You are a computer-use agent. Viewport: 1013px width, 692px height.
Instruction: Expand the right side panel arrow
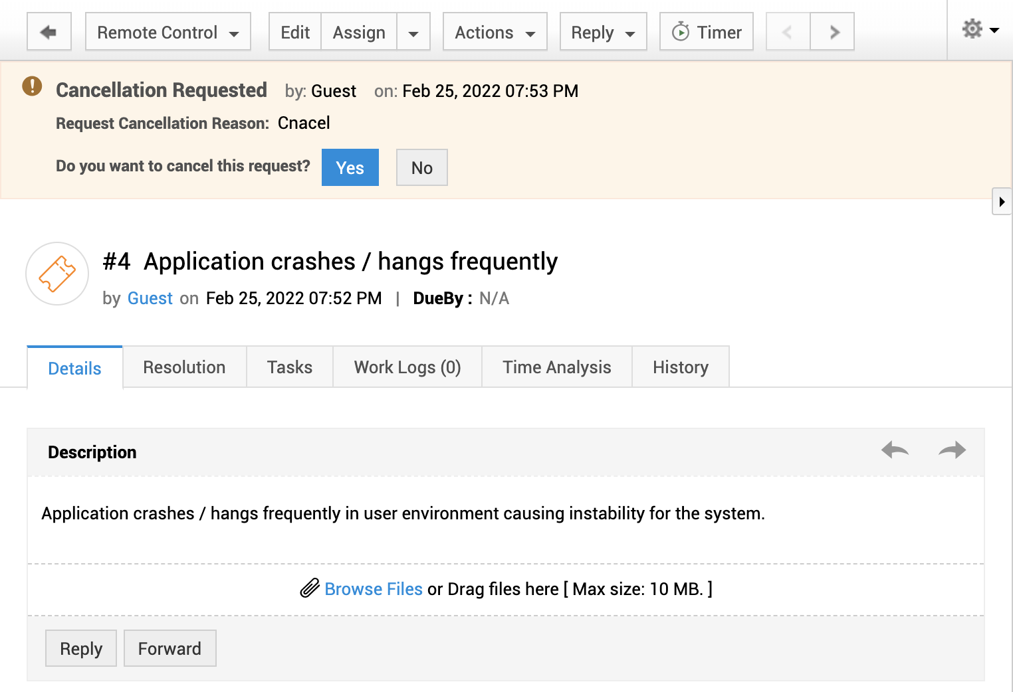(x=1002, y=201)
